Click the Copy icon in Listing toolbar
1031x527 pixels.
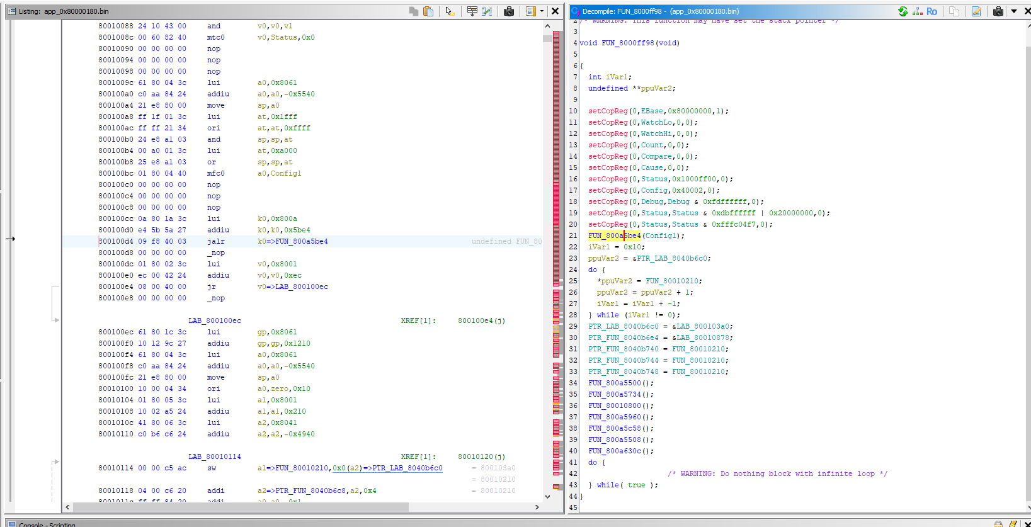pyautogui.click(x=414, y=11)
